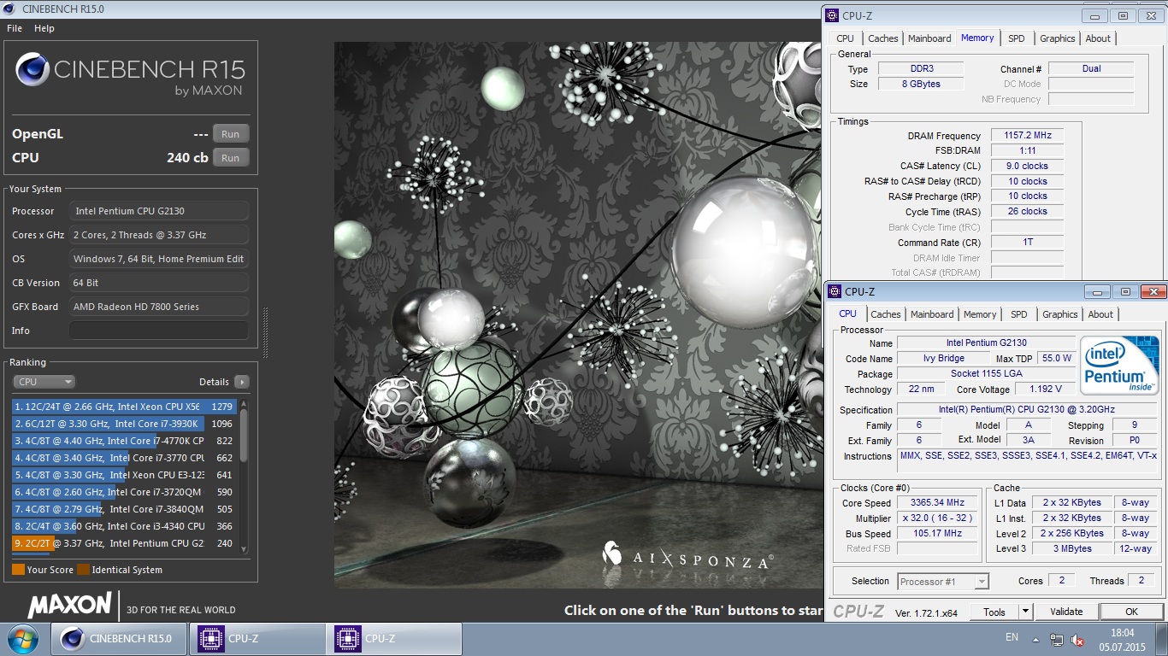Image resolution: width=1168 pixels, height=656 pixels.
Task: Show hidden tray icons arrow
Action: pos(1035,639)
